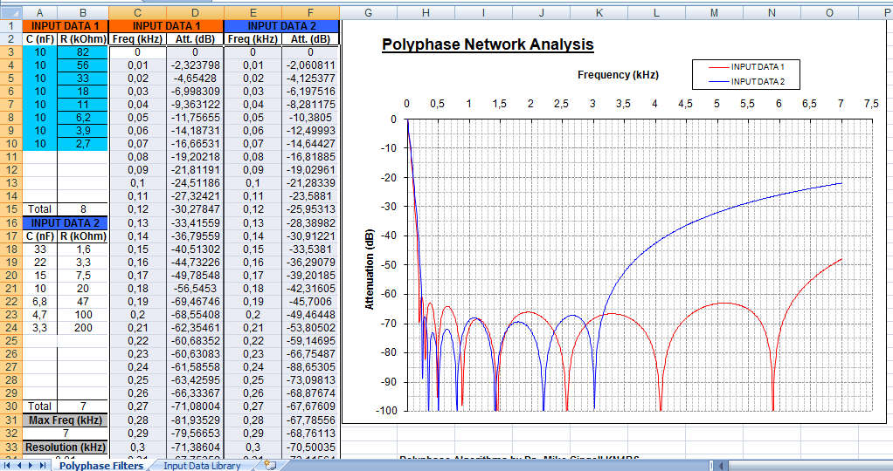Select the Polyphase Filters sheet tab
This screenshot has height=471, width=893.
click(101, 465)
